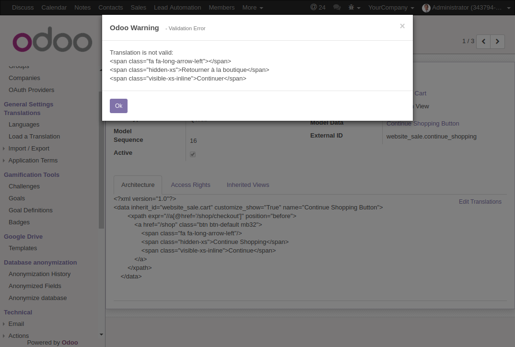Click the sequence value 16
Screen dimensions: 515x347
193,140
